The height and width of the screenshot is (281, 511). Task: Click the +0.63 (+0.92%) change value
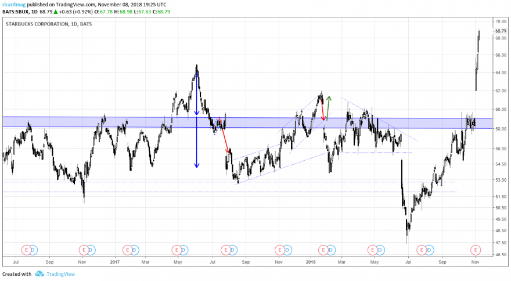76,12
